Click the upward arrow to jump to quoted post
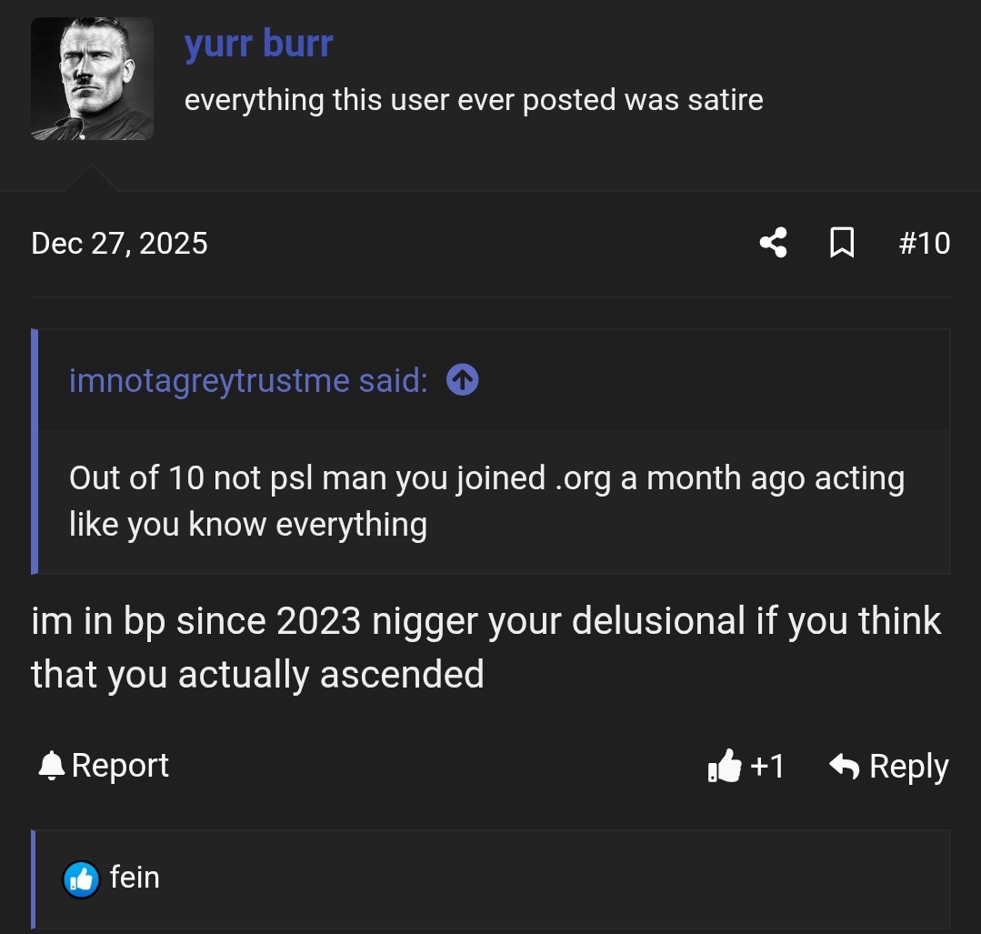Viewport: 981px width, 934px height. point(462,379)
